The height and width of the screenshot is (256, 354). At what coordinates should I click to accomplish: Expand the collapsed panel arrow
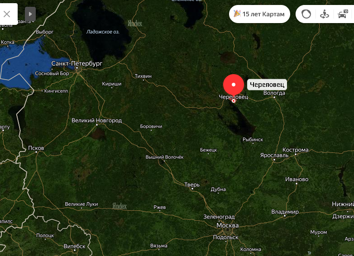(30, 14)
